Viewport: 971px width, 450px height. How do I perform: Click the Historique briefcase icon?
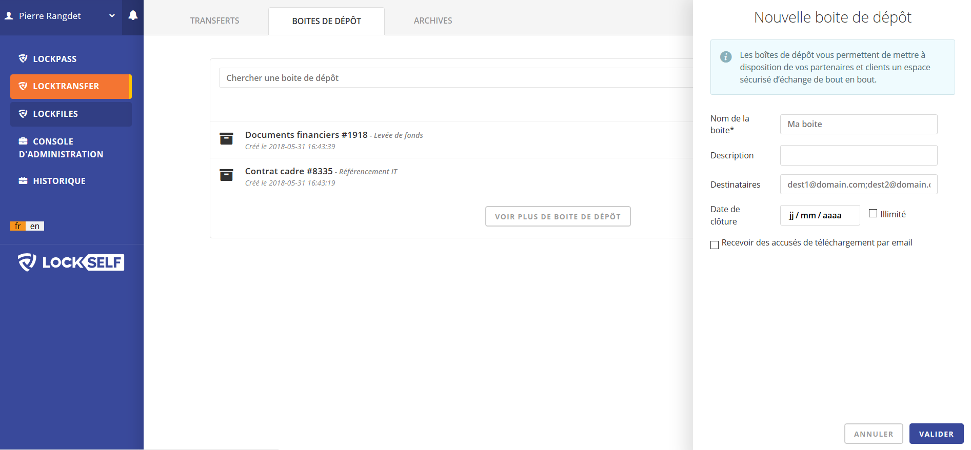[x=23, y=180]
